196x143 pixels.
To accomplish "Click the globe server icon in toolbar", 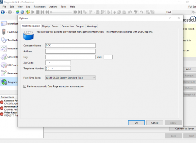I will pos(22,12).
